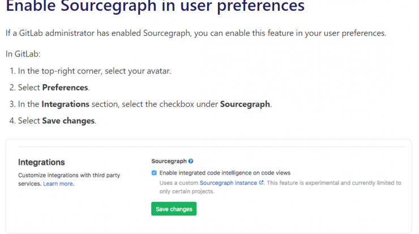Click the green Save changes button
This screenshot has height=234, width=419.
point(174,209)
